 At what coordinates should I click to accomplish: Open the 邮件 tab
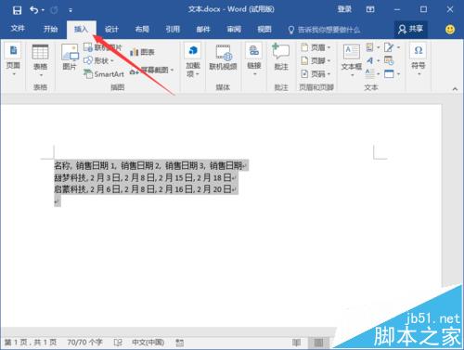click(203, 30)
